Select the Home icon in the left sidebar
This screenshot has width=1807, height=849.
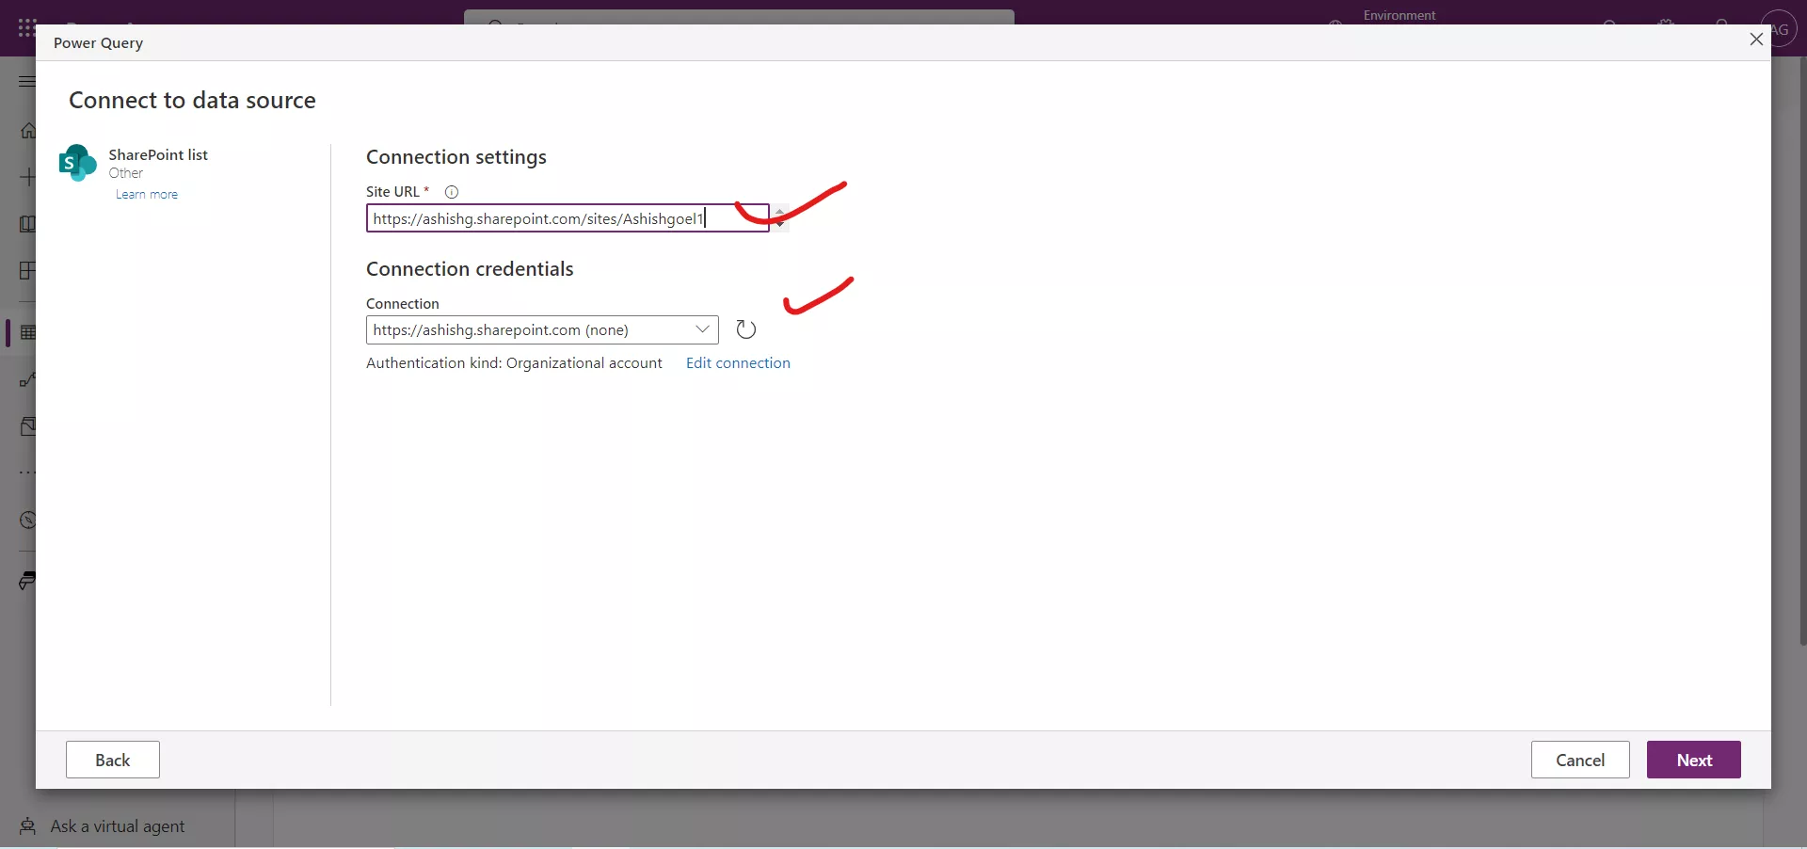click(28, 132)
